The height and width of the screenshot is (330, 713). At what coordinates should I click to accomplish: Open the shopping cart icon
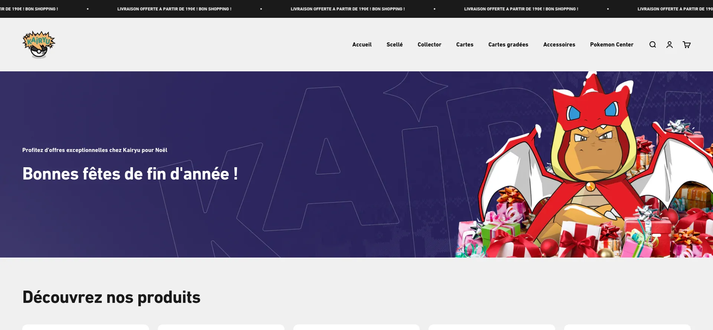tap(687, 45)
